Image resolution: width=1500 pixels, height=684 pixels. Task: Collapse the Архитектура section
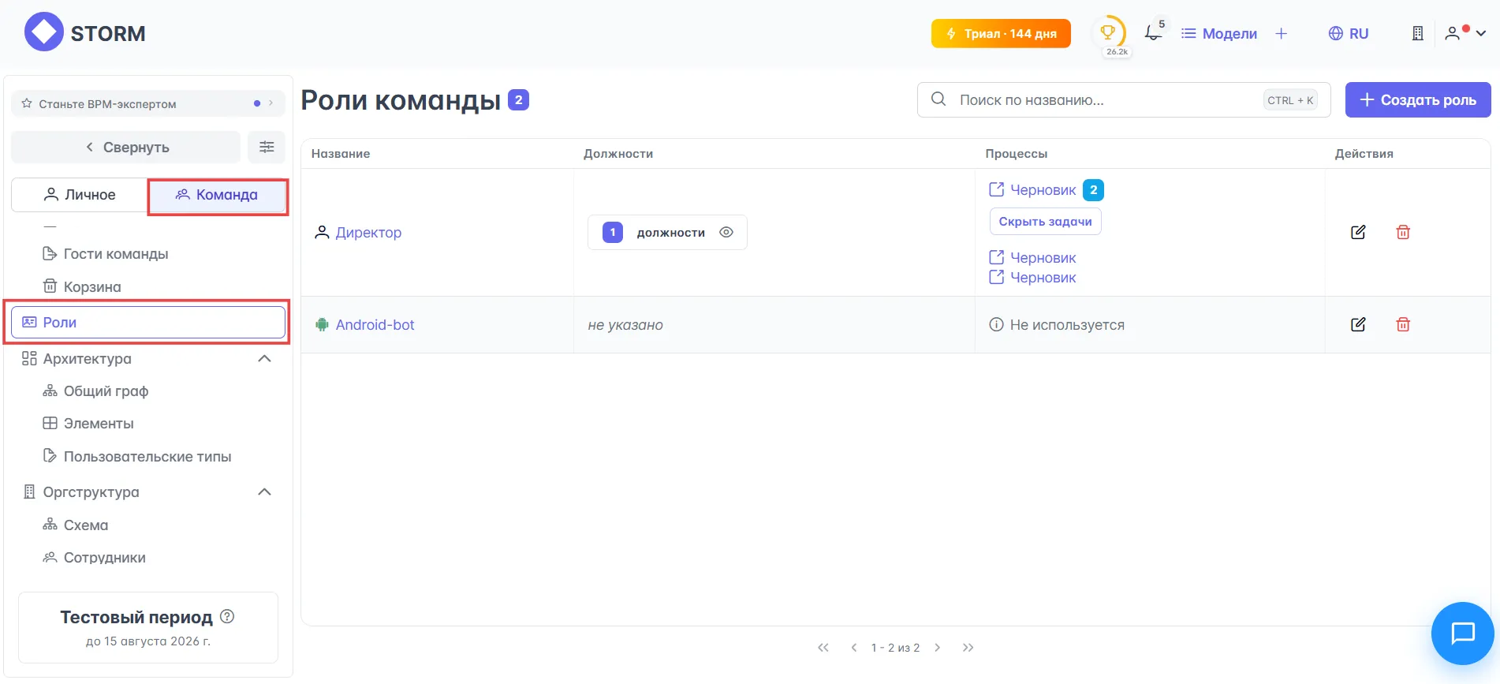[x=264, y=358]
